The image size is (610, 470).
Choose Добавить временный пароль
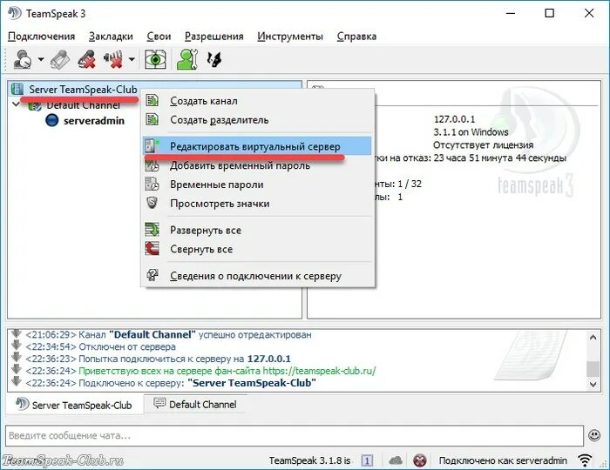tap(257, 166)
